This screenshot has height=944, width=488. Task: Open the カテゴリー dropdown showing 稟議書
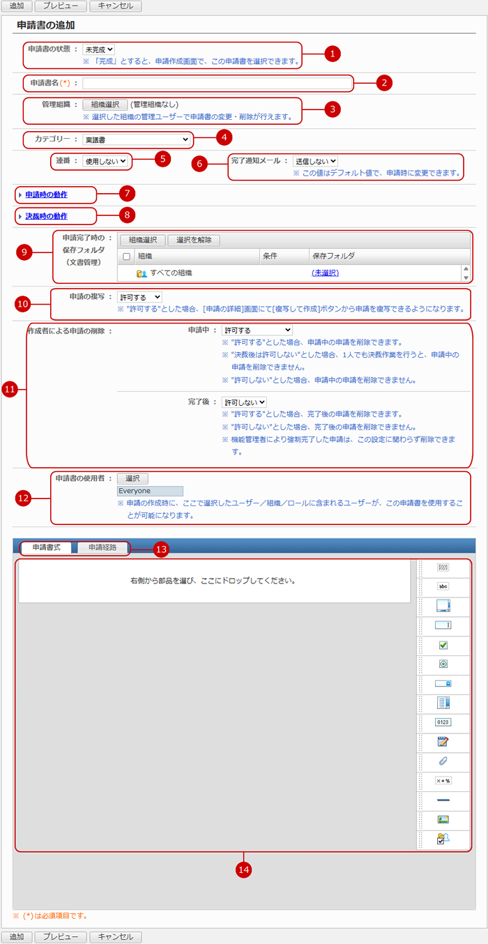(x=136, y=139)
